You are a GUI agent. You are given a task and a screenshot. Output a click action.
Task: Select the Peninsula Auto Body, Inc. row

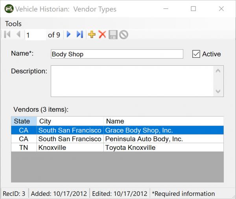(x=117, y=139)
